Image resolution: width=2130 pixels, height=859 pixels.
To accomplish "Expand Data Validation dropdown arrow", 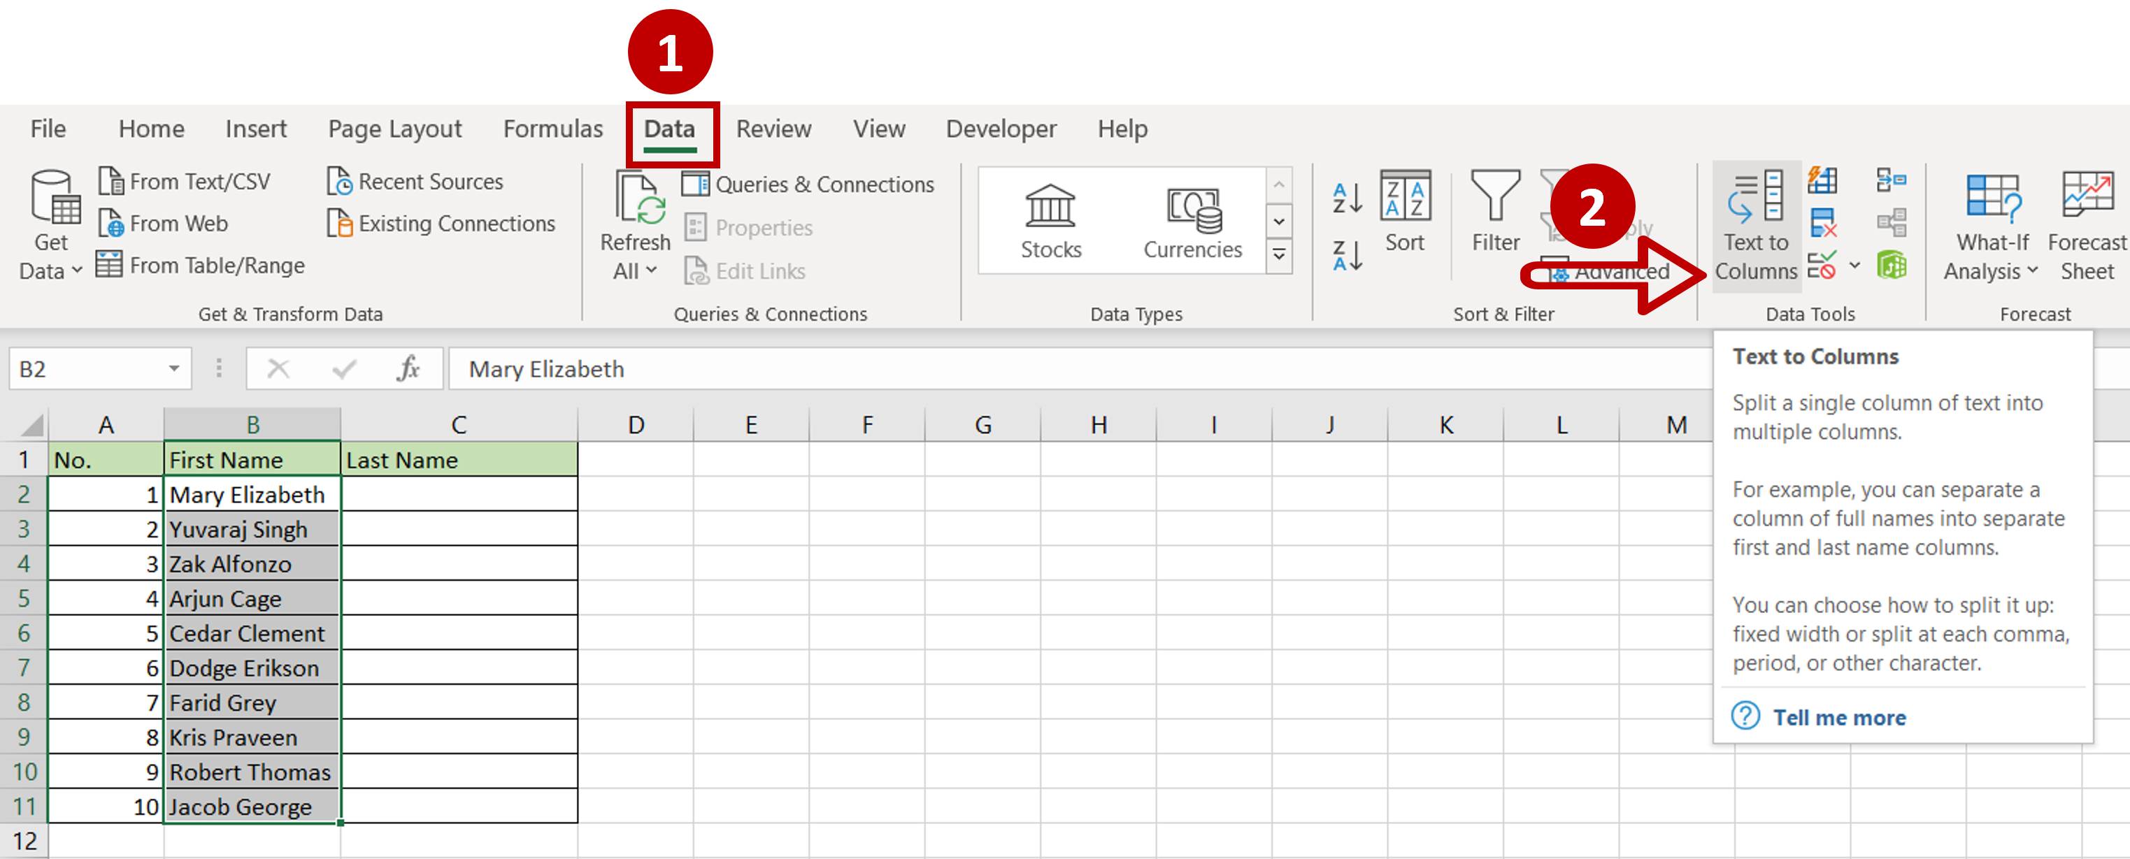I will pyautogui.click(x=1854, y=266).
